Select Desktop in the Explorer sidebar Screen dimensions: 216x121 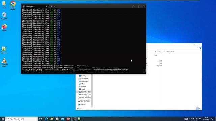pos(84,76)
